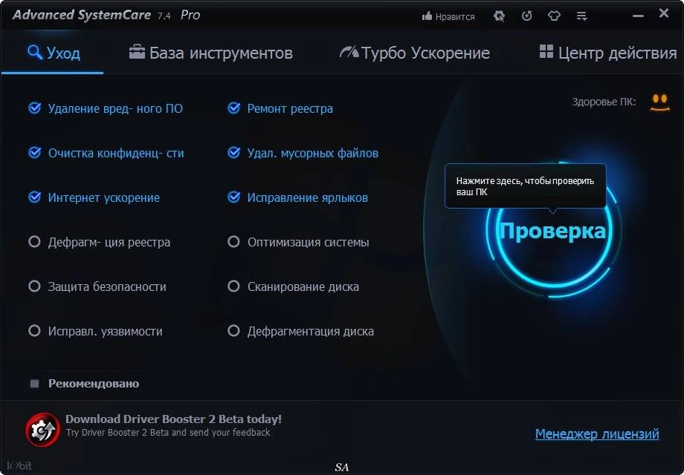This screenshot has height=475, width=684.
Task: Uncheck Очистка конфиденц-сти option
Action: coord(34,153)
